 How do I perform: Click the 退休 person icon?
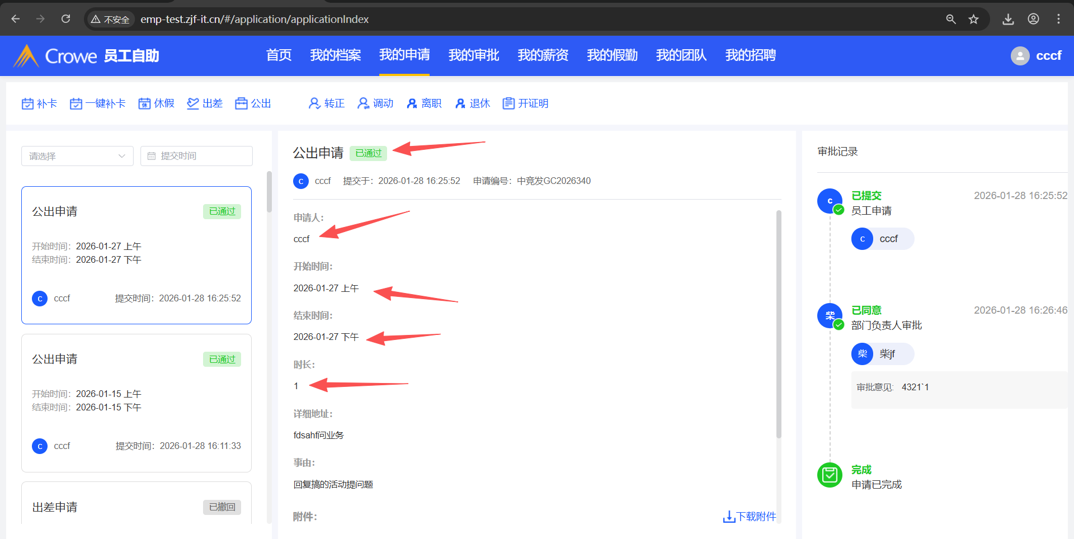[460, 103]
